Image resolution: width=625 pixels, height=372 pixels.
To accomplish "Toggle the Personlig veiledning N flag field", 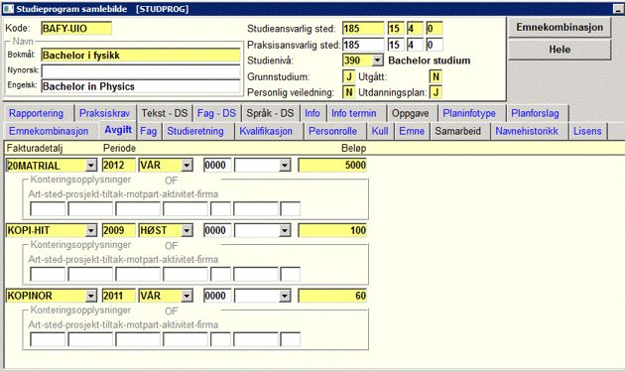I will tap(349, 92).
